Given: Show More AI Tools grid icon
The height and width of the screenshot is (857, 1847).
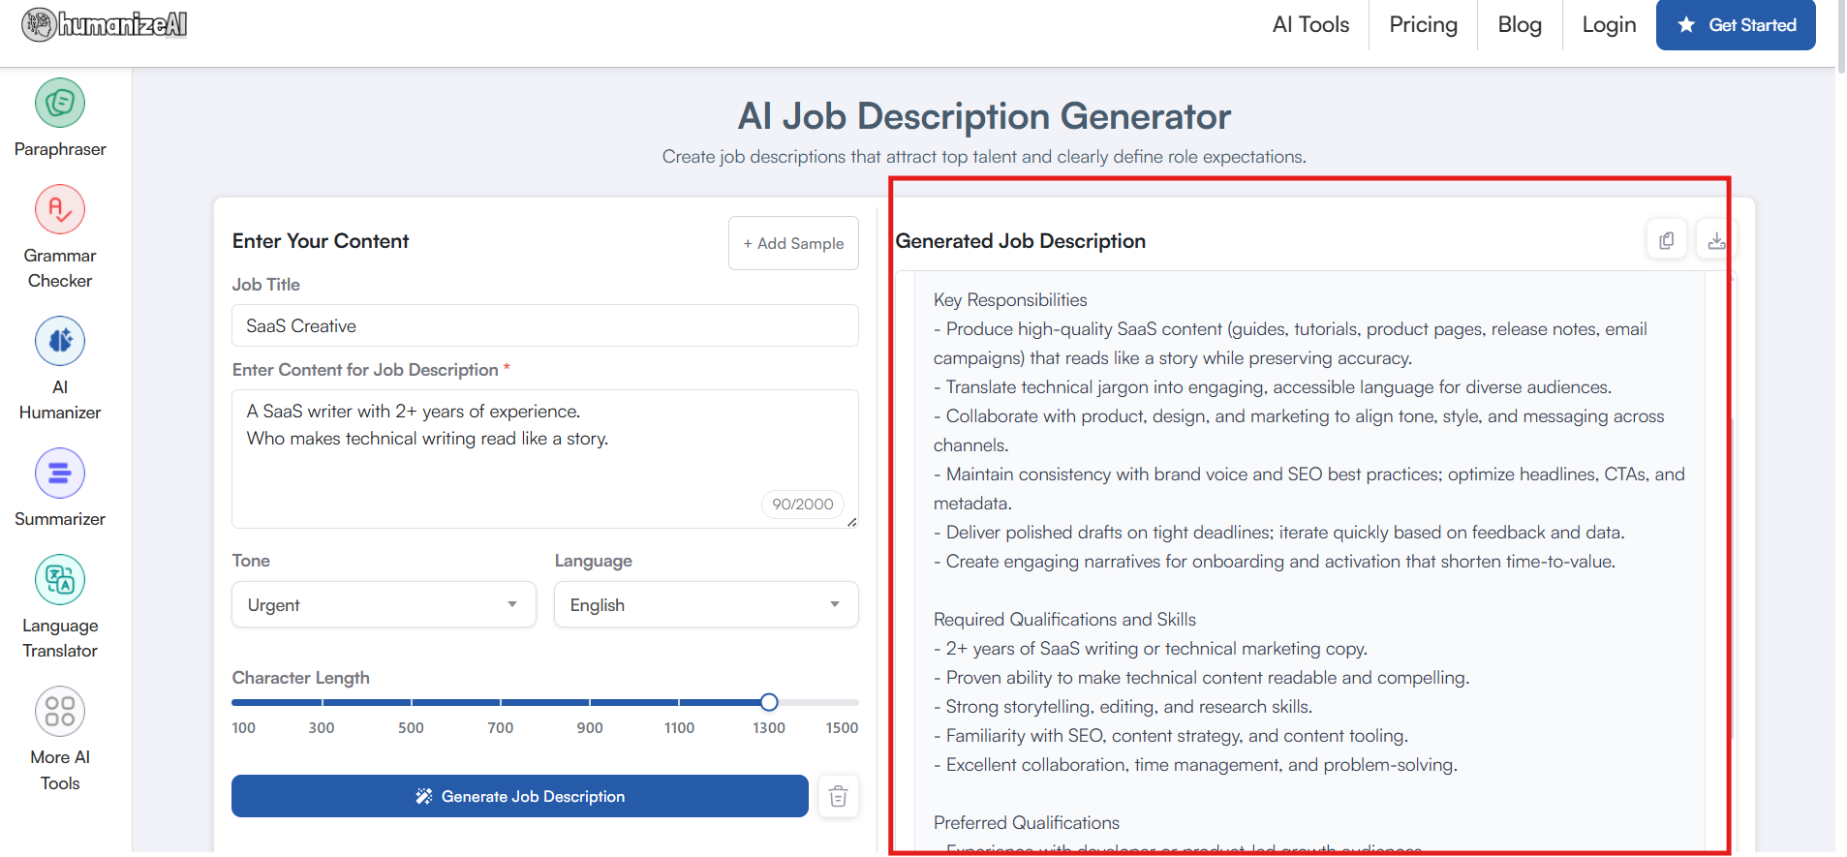Looking at the screenshot, I should click(60, 711).
